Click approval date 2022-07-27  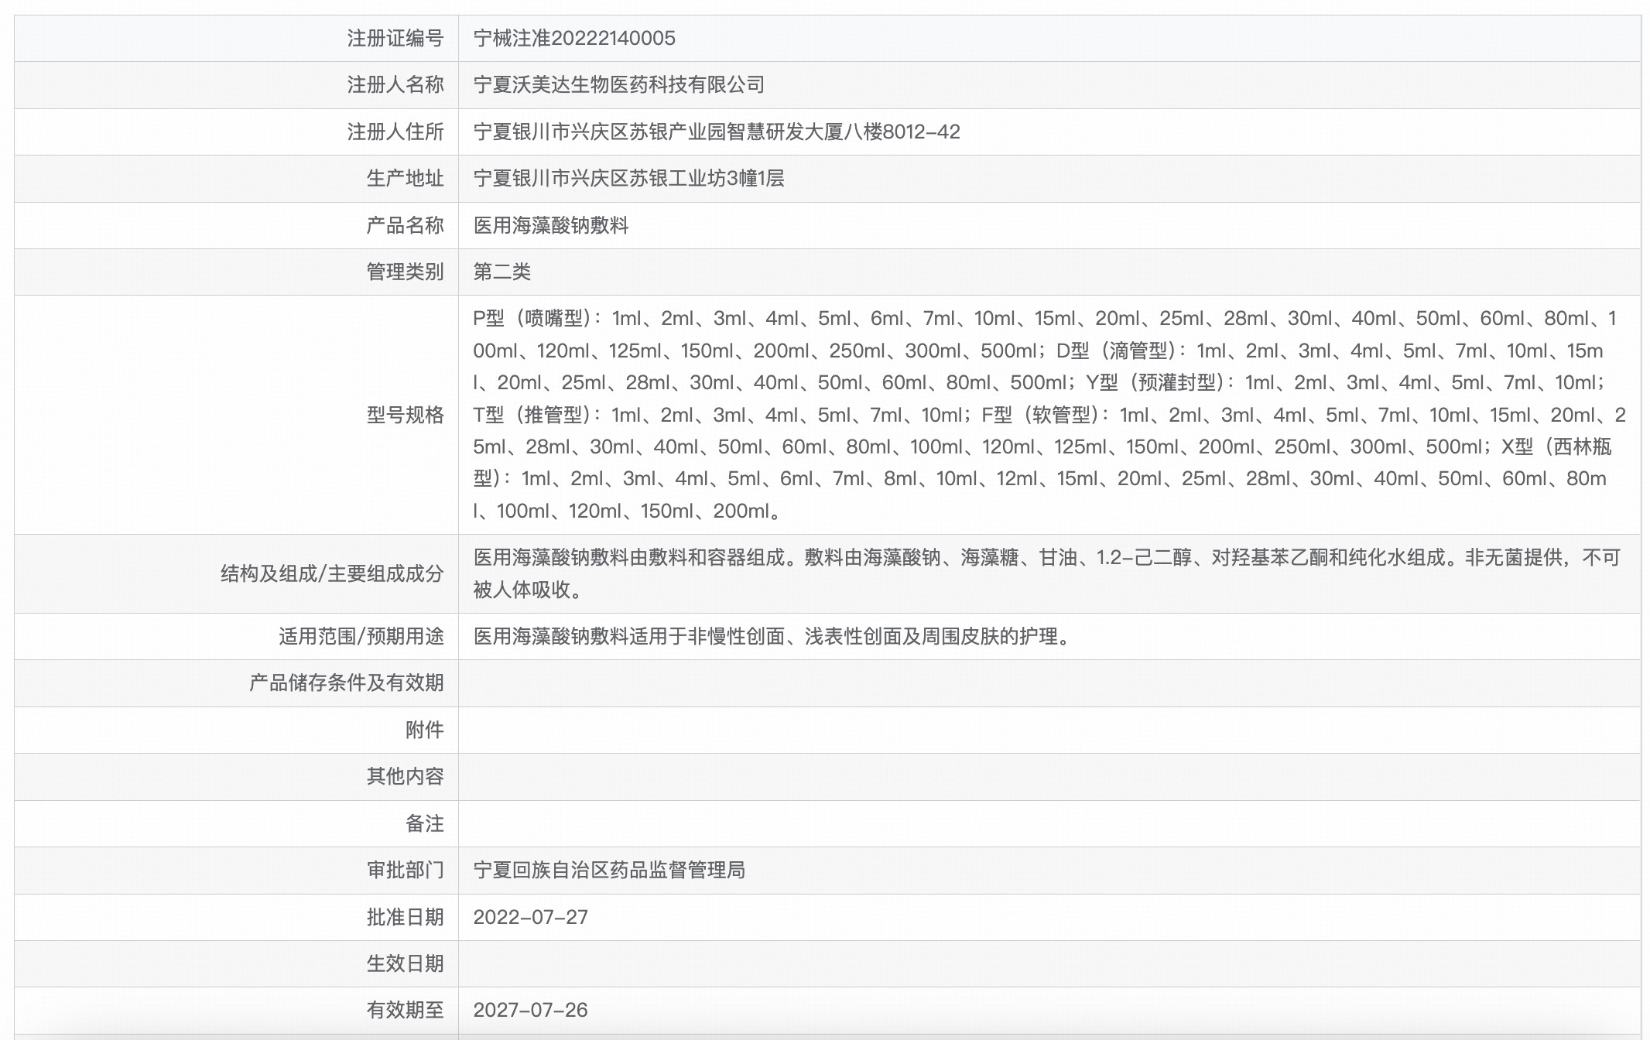531,918
